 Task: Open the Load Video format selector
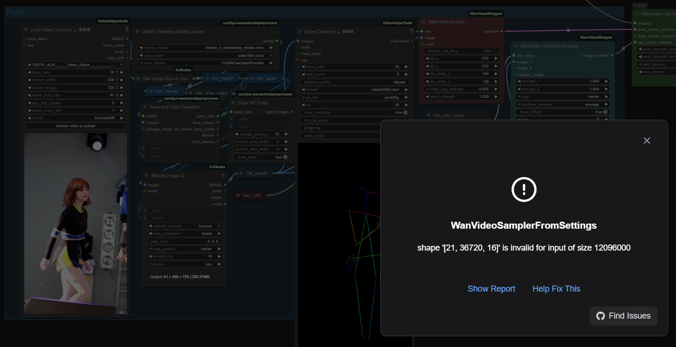coord(76,118)
